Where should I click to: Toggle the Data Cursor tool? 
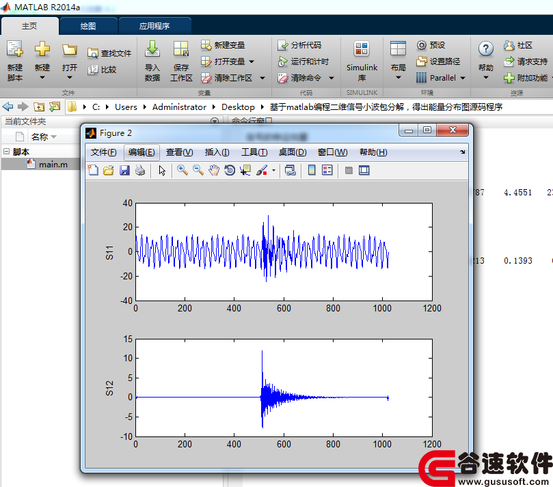coord(245,170)
